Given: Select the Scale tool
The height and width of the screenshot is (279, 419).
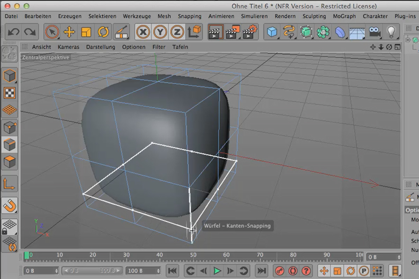Looking at the screenshot, I should pos(86,31).
